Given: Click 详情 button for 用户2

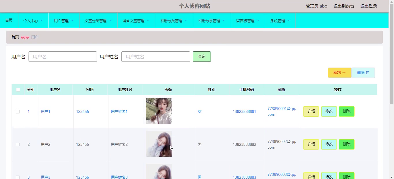Looking at the screenshot, I should pos(311,144).
